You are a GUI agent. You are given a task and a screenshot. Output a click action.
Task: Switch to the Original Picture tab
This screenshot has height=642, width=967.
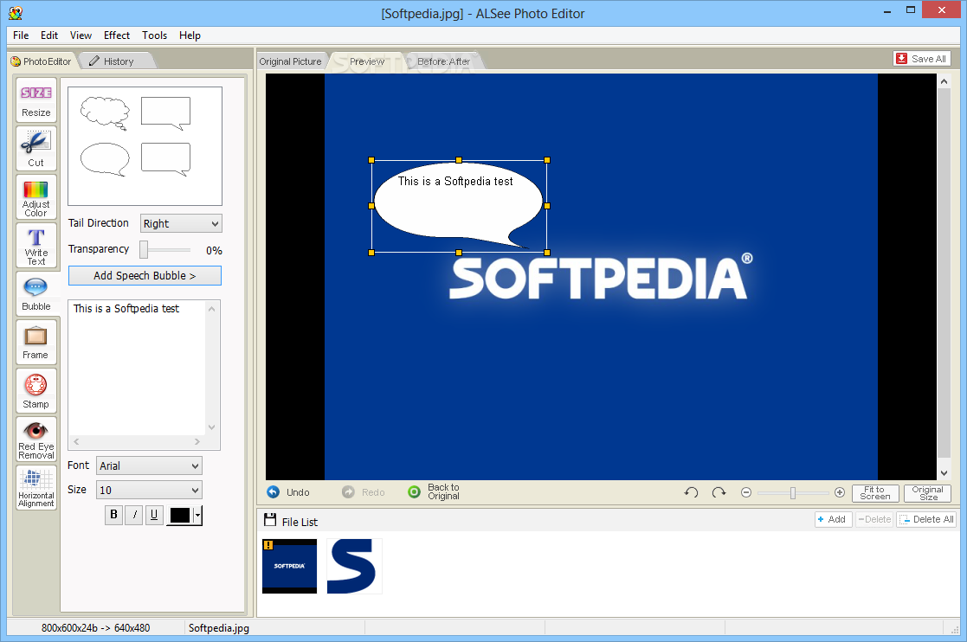tap(291, 61)
